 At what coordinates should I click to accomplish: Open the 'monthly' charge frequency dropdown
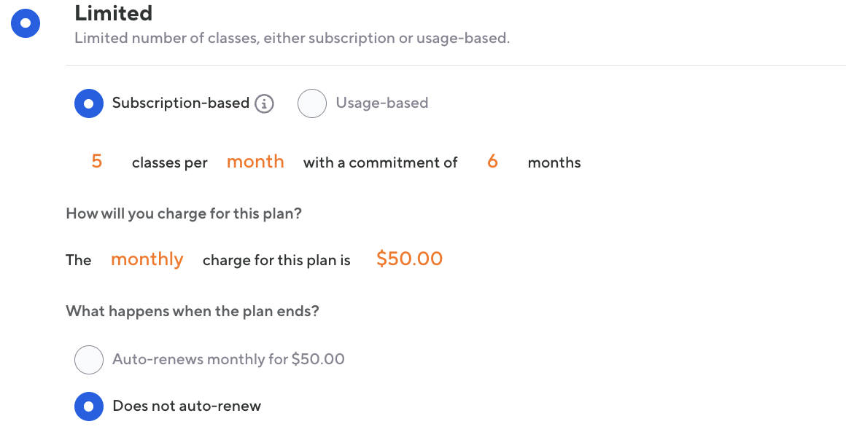[x=147, y=259]
